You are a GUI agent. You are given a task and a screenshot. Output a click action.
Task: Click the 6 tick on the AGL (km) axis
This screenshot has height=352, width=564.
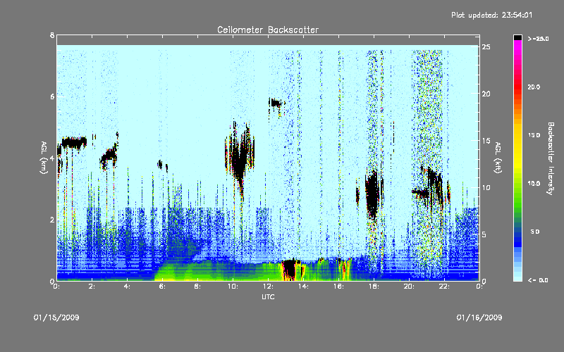point(52,96)
